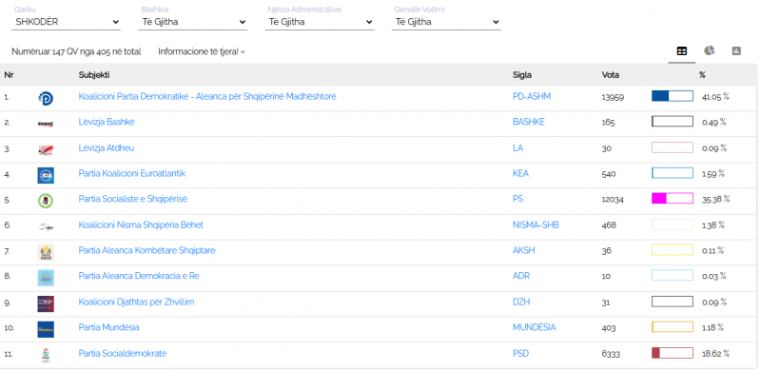Click the PD-ASHM coalition logo
Image resolution: width=761 pixels, height=371 pixels.
click(x=46, y=99)
